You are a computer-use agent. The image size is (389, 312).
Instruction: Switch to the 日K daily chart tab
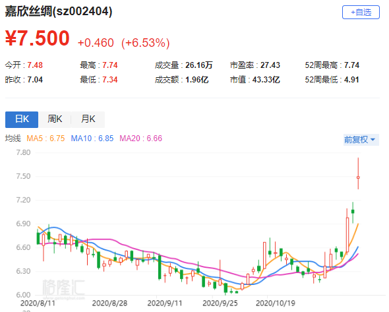click(22, 119)
